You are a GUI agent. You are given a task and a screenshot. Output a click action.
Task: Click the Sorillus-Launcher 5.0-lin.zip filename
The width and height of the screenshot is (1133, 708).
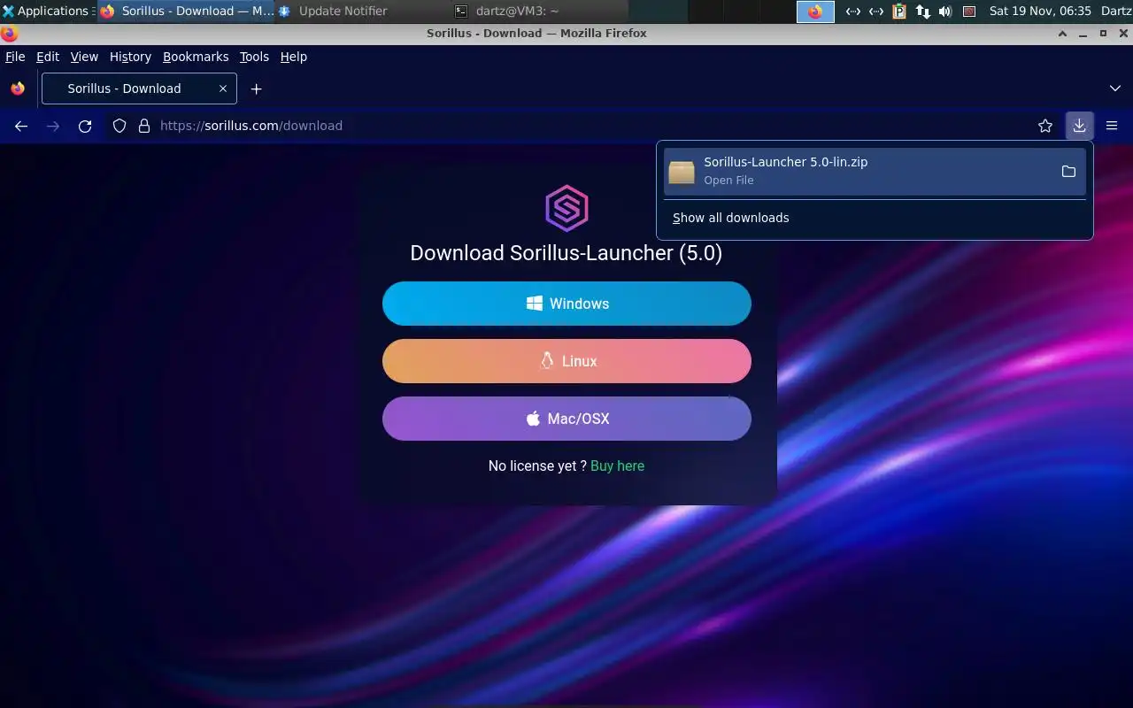tap(786, 162)
